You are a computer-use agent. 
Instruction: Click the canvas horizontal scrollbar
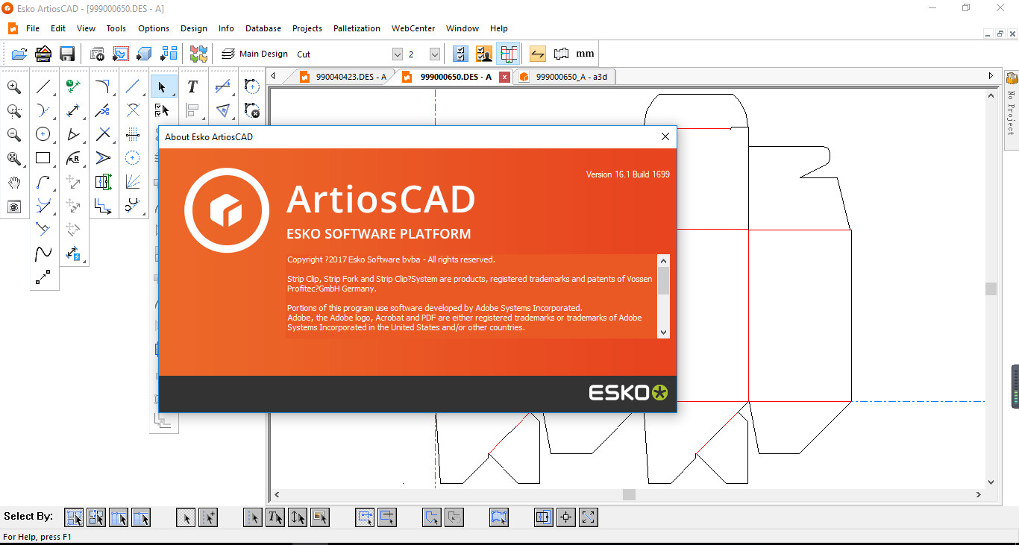pyautogui.click(x=629, y=494)
